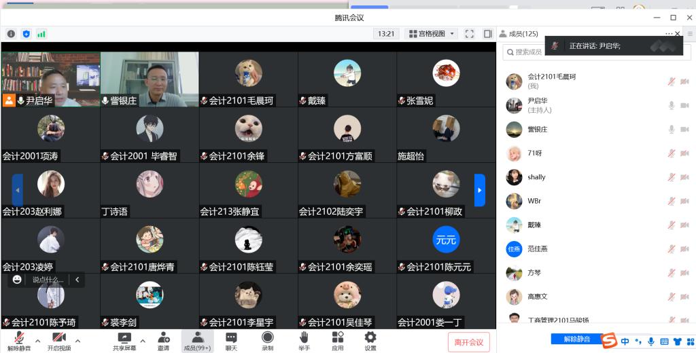Open the 邀请 invite icon
The height and width of the screenshot is (353, 696).
click(164, 340)
